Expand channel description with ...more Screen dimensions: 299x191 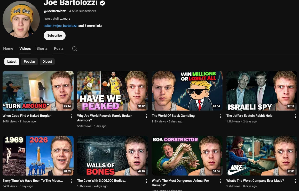[65, 19]
